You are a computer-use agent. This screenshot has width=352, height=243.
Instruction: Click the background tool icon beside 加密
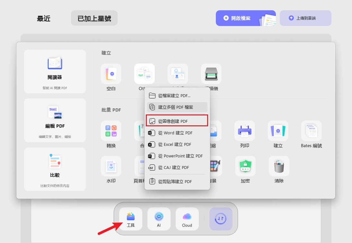pos(216,166)
